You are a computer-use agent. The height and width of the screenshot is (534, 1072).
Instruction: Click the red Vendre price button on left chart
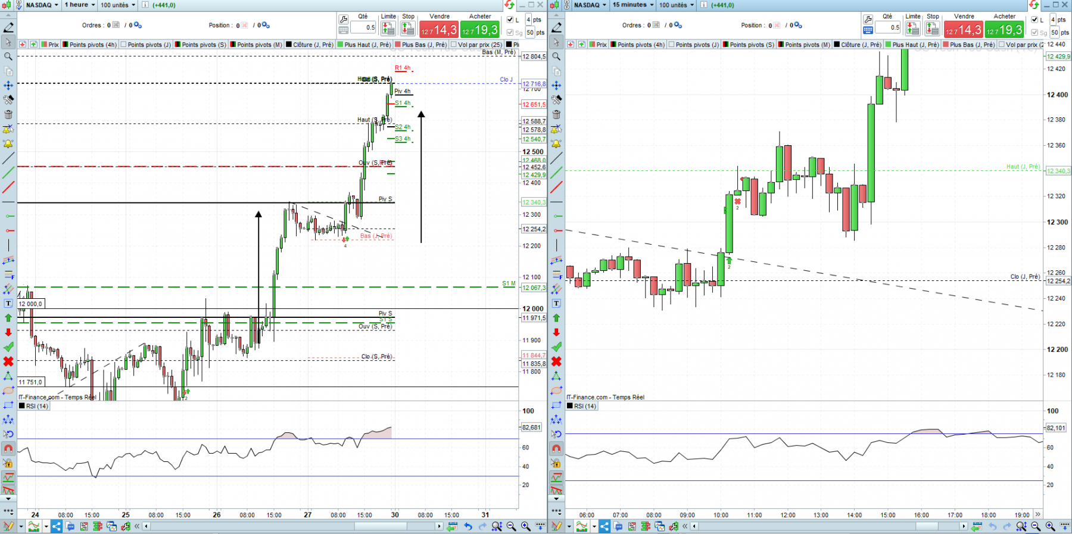(439, 30)
